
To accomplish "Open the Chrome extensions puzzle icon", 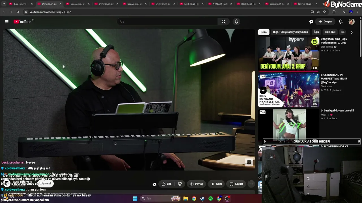I will (334, 12).
